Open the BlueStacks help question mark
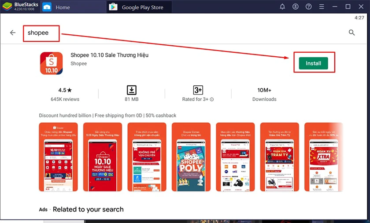The width and height of the screenshot is (370, 223). tap(308, 7)
